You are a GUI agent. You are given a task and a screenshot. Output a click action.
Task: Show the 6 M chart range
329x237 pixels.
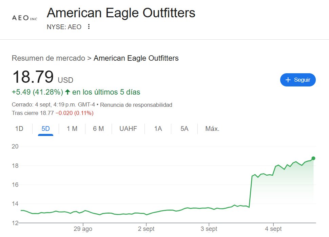pyautogui.click(x=98, y=129)
